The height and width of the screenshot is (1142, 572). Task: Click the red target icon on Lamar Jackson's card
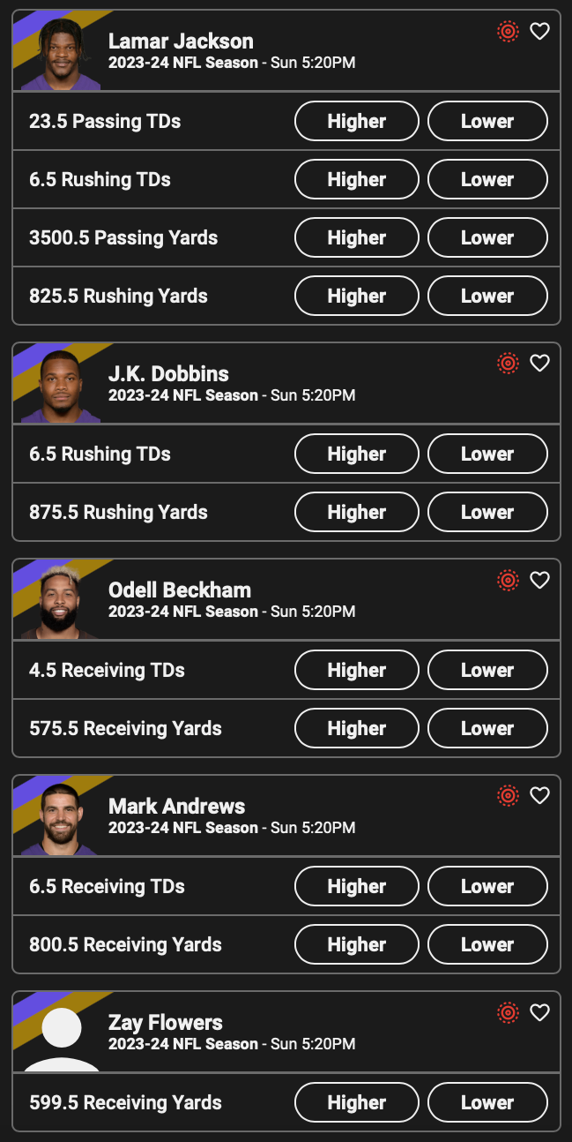tap(508, 32)
